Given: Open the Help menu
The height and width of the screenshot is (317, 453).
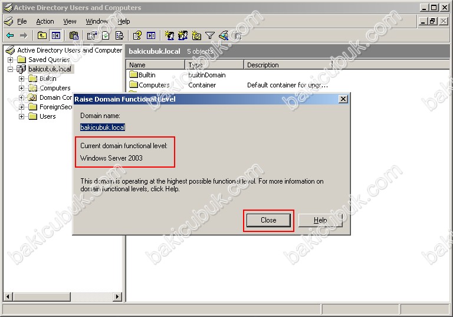Looking at the screenshot, I should coord(124,21).
